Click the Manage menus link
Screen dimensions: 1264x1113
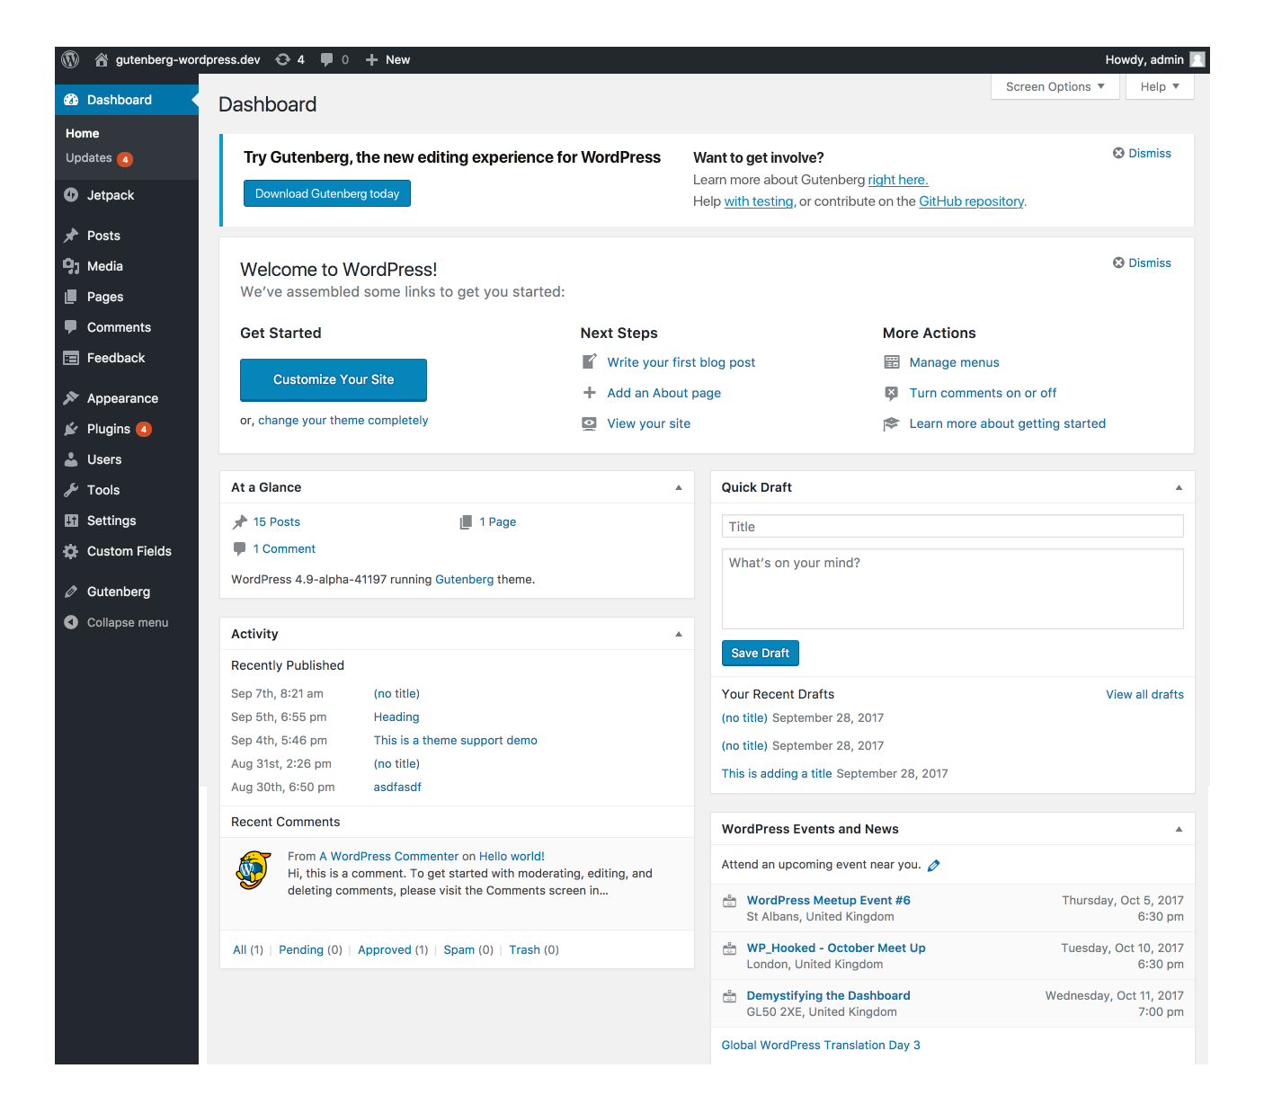(954, 362)
